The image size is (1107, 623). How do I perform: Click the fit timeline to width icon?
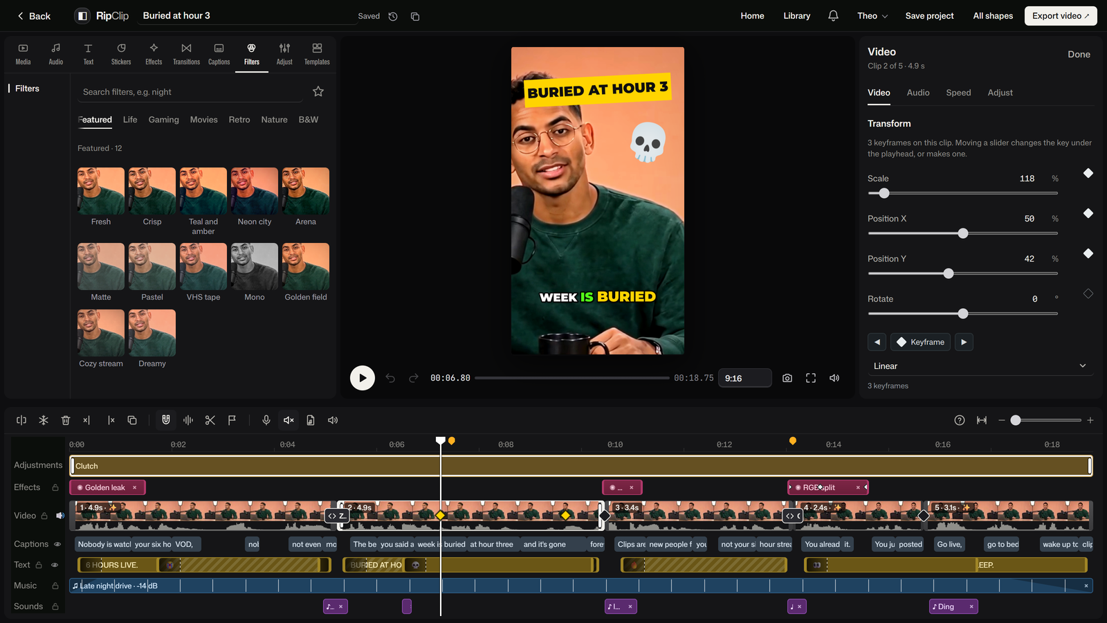982,420
